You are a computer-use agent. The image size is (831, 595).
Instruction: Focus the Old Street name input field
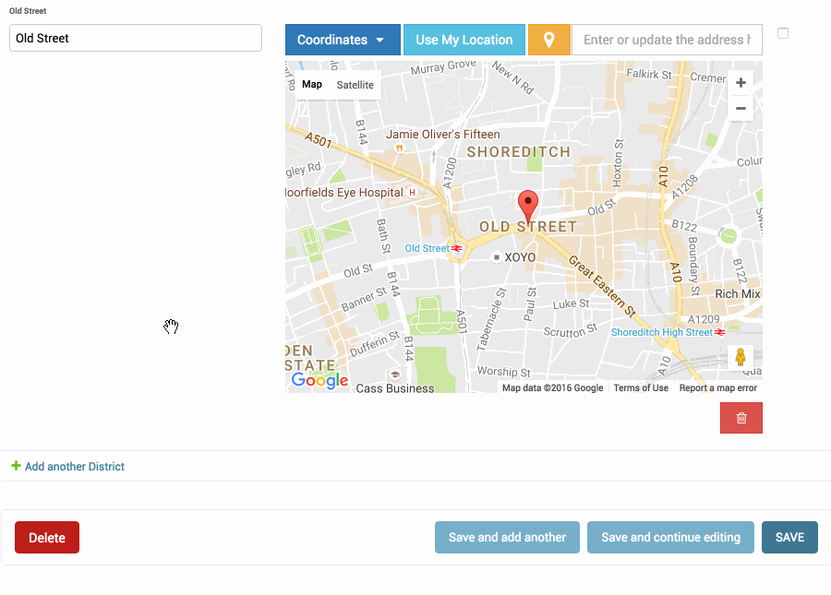tap(136, 38)
